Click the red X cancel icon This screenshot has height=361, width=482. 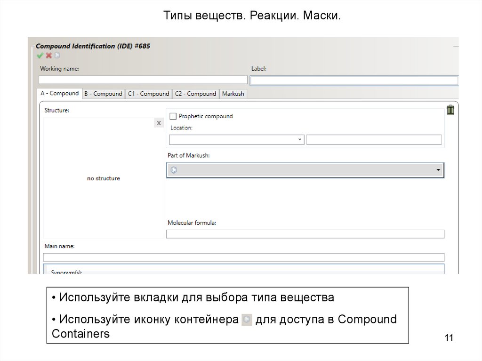[48, 56]
